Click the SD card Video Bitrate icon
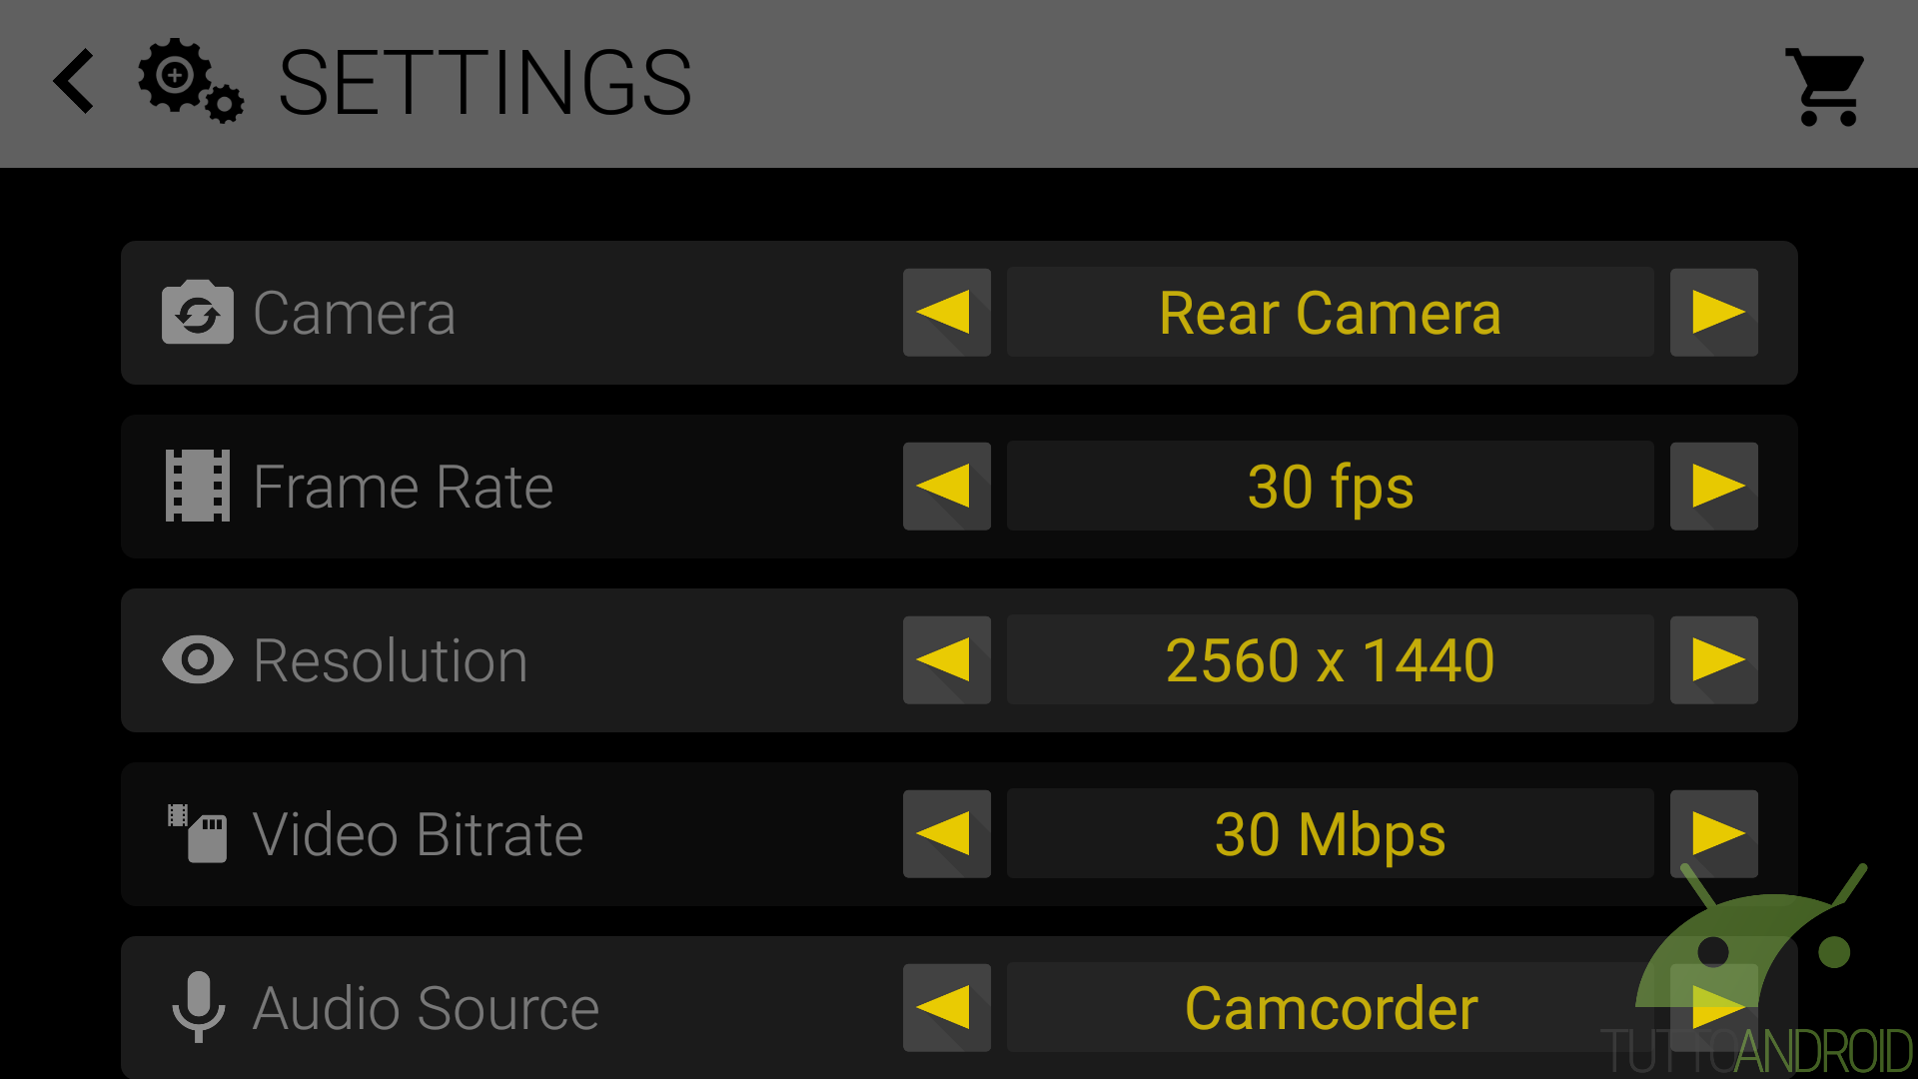The height and width of the screenshot is (1079, 1918). [198, 833]
